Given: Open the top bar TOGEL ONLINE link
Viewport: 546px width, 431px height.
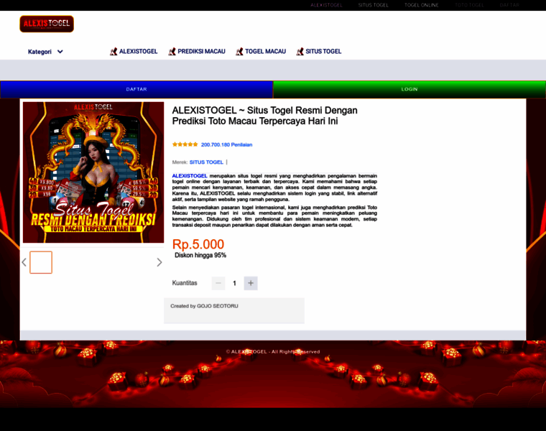Looking at the screenshot, I should click(x=421, y=5).
